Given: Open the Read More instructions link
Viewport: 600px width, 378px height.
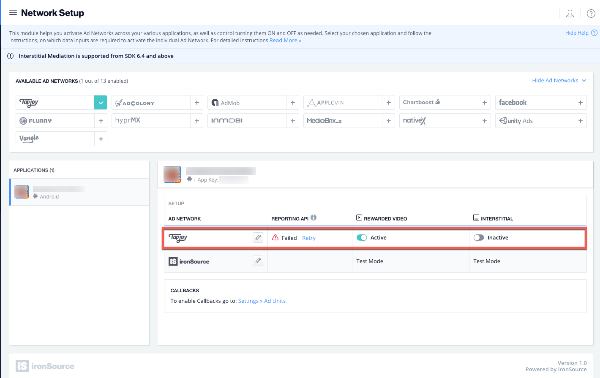Looking at the screenshot, I should tap(285, 41).
